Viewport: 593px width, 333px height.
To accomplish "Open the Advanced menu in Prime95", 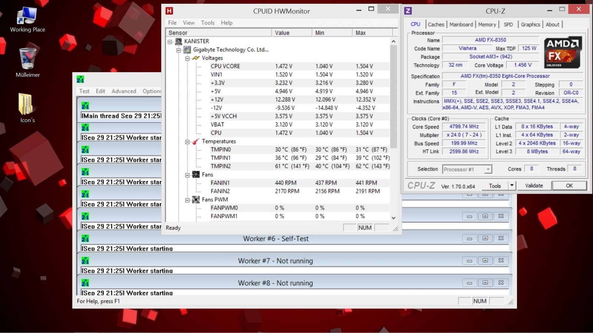I will tap(124, 91).
